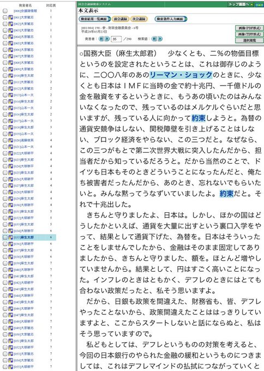
Task: Focus the speaker number field showing 35
Action: [x=116, y=39]
